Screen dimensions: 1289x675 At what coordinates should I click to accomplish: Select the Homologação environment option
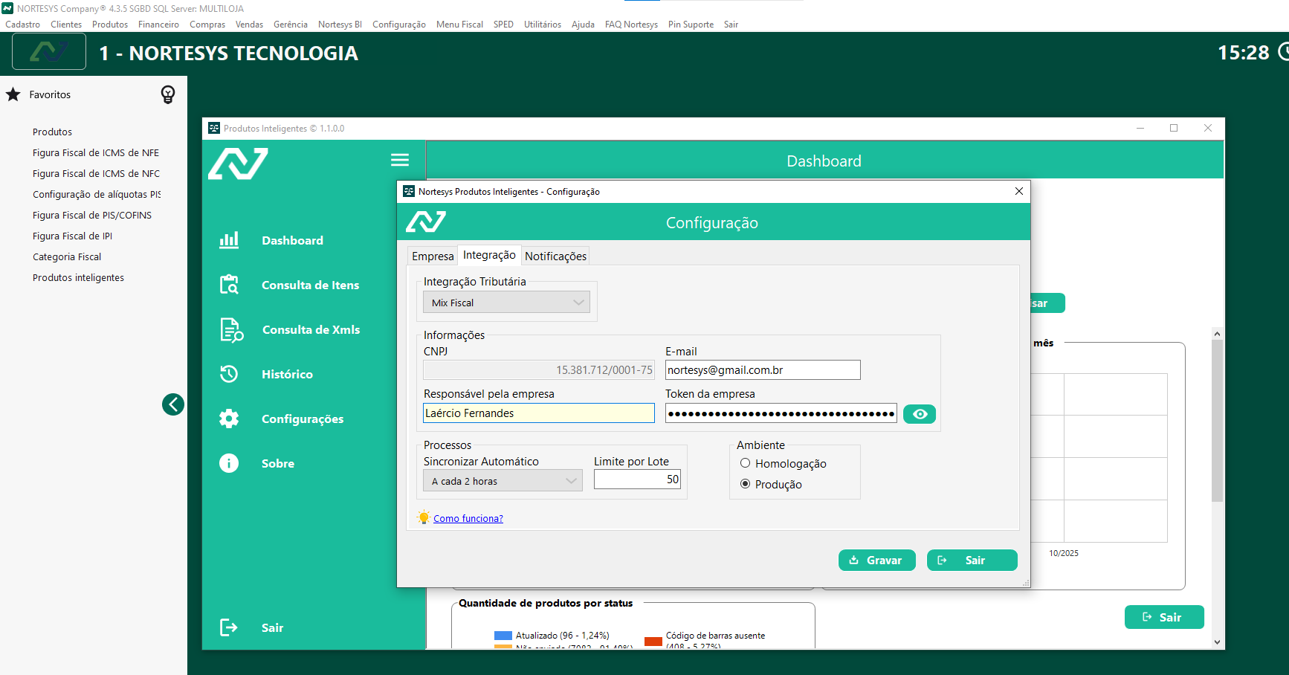[x=745, y=463]
